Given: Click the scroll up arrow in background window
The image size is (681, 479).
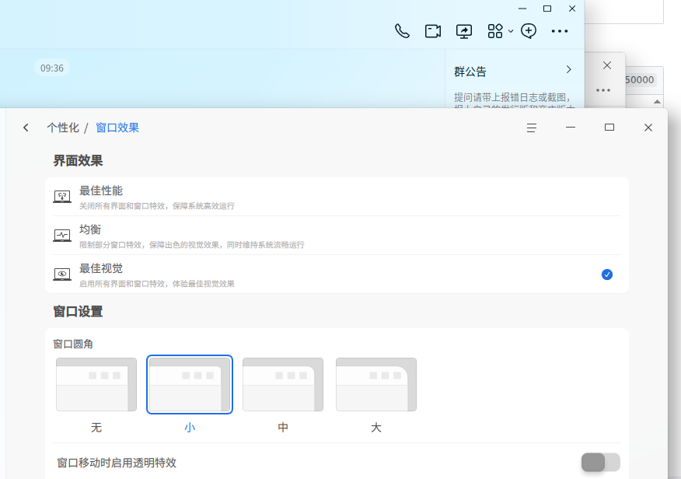Looking at the screenshot, I should point(657,102).
